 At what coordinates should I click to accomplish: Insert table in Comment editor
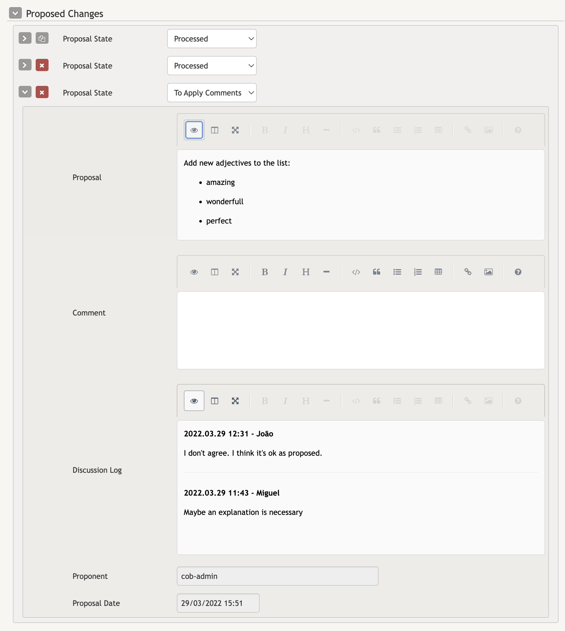tap(438, 272)
